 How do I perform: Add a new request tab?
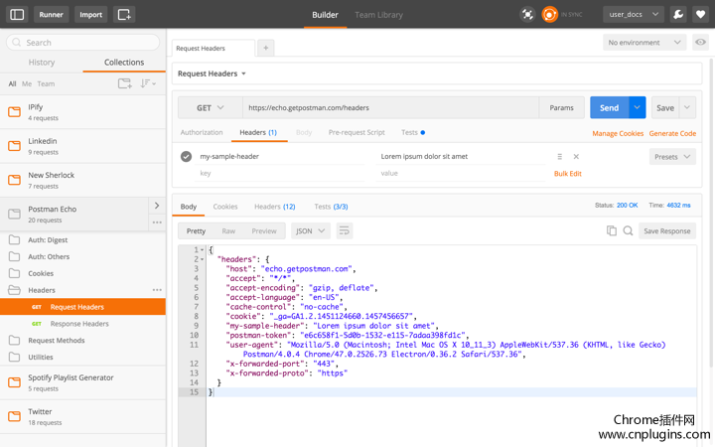[x=266, y=48]
